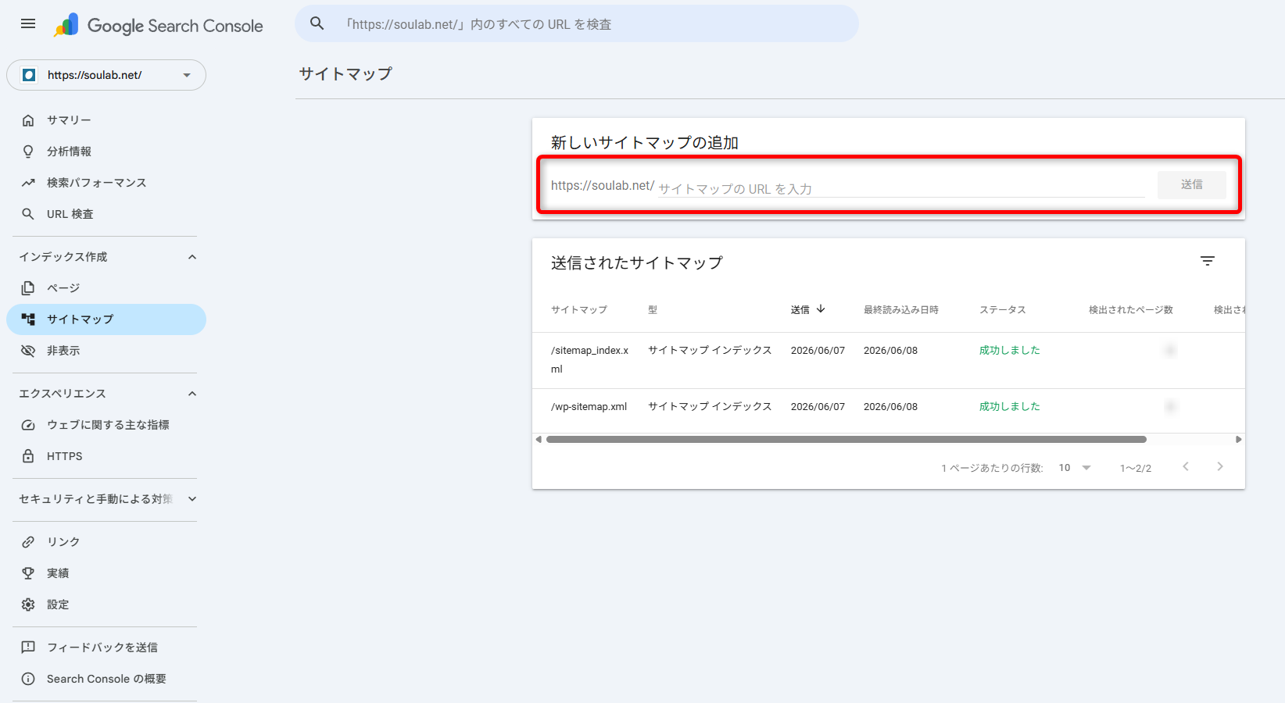The height and width of the screenshot is (703, 1285).
Task: Open リンク report
Action: pos(106,542)
